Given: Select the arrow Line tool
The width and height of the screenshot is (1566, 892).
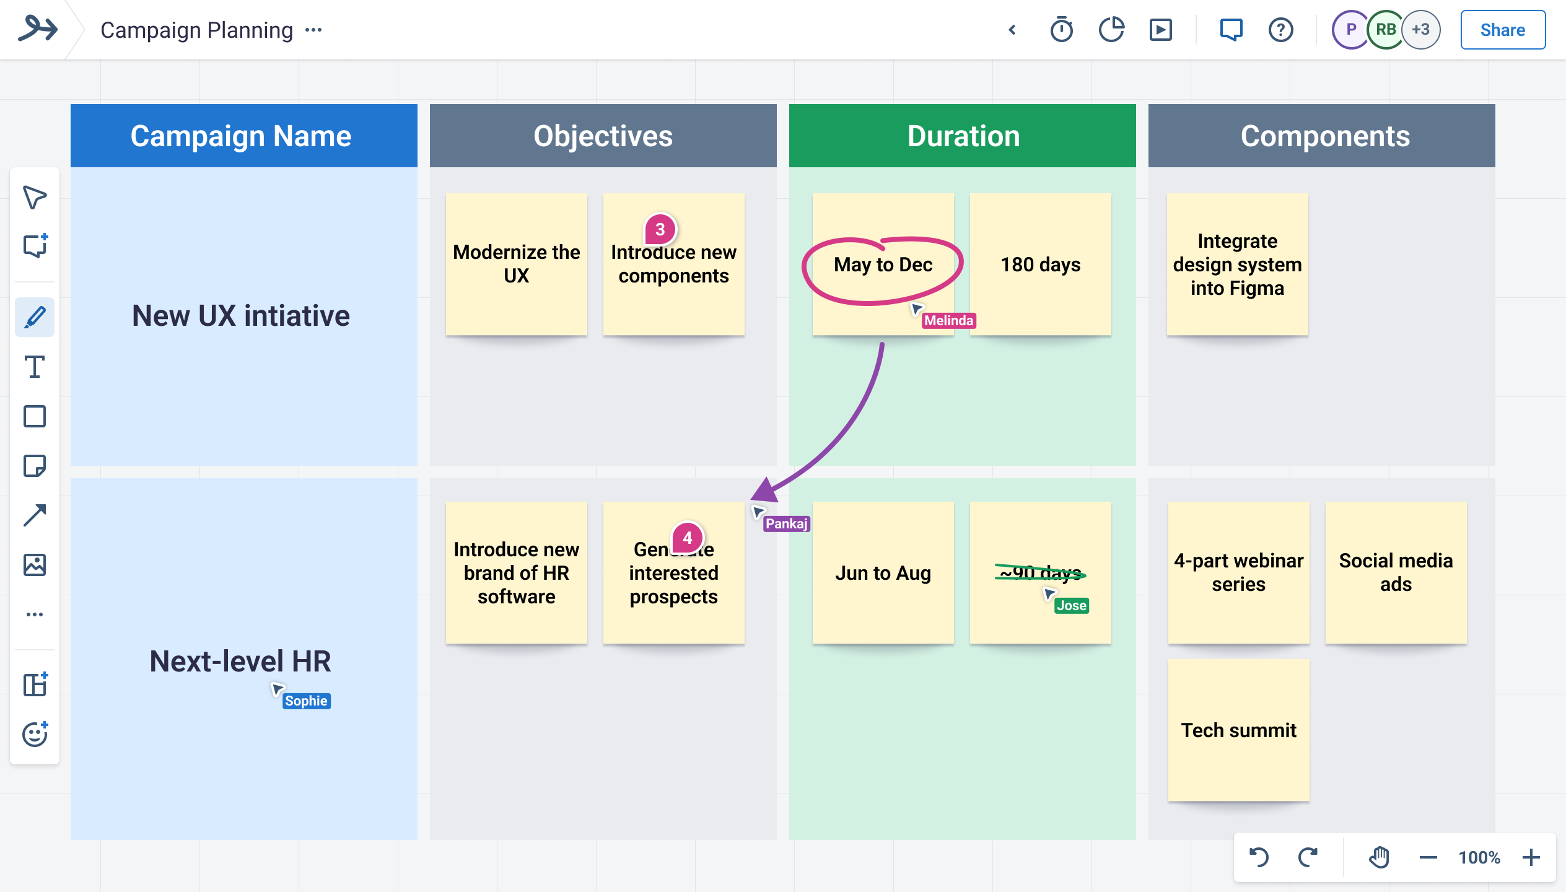Looking at the screenshot, I should click(34, 515).
